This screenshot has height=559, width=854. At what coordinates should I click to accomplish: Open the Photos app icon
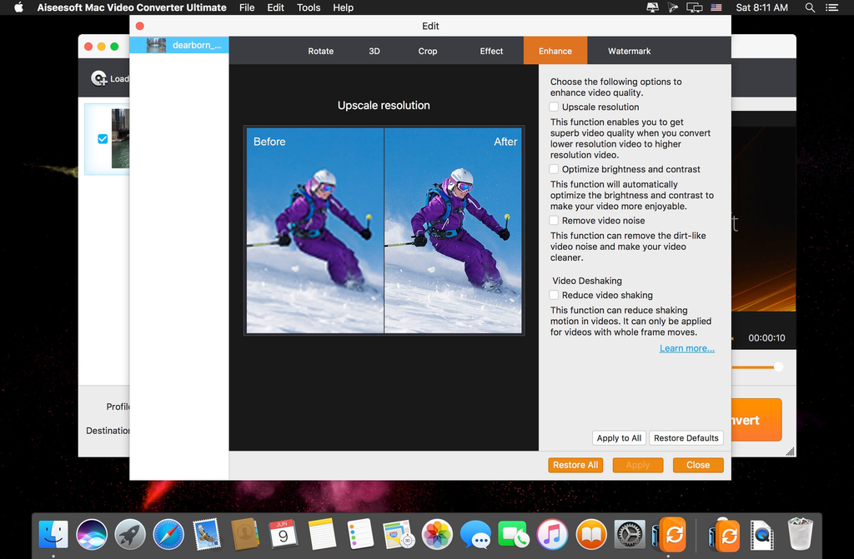(x=437, y=533)
